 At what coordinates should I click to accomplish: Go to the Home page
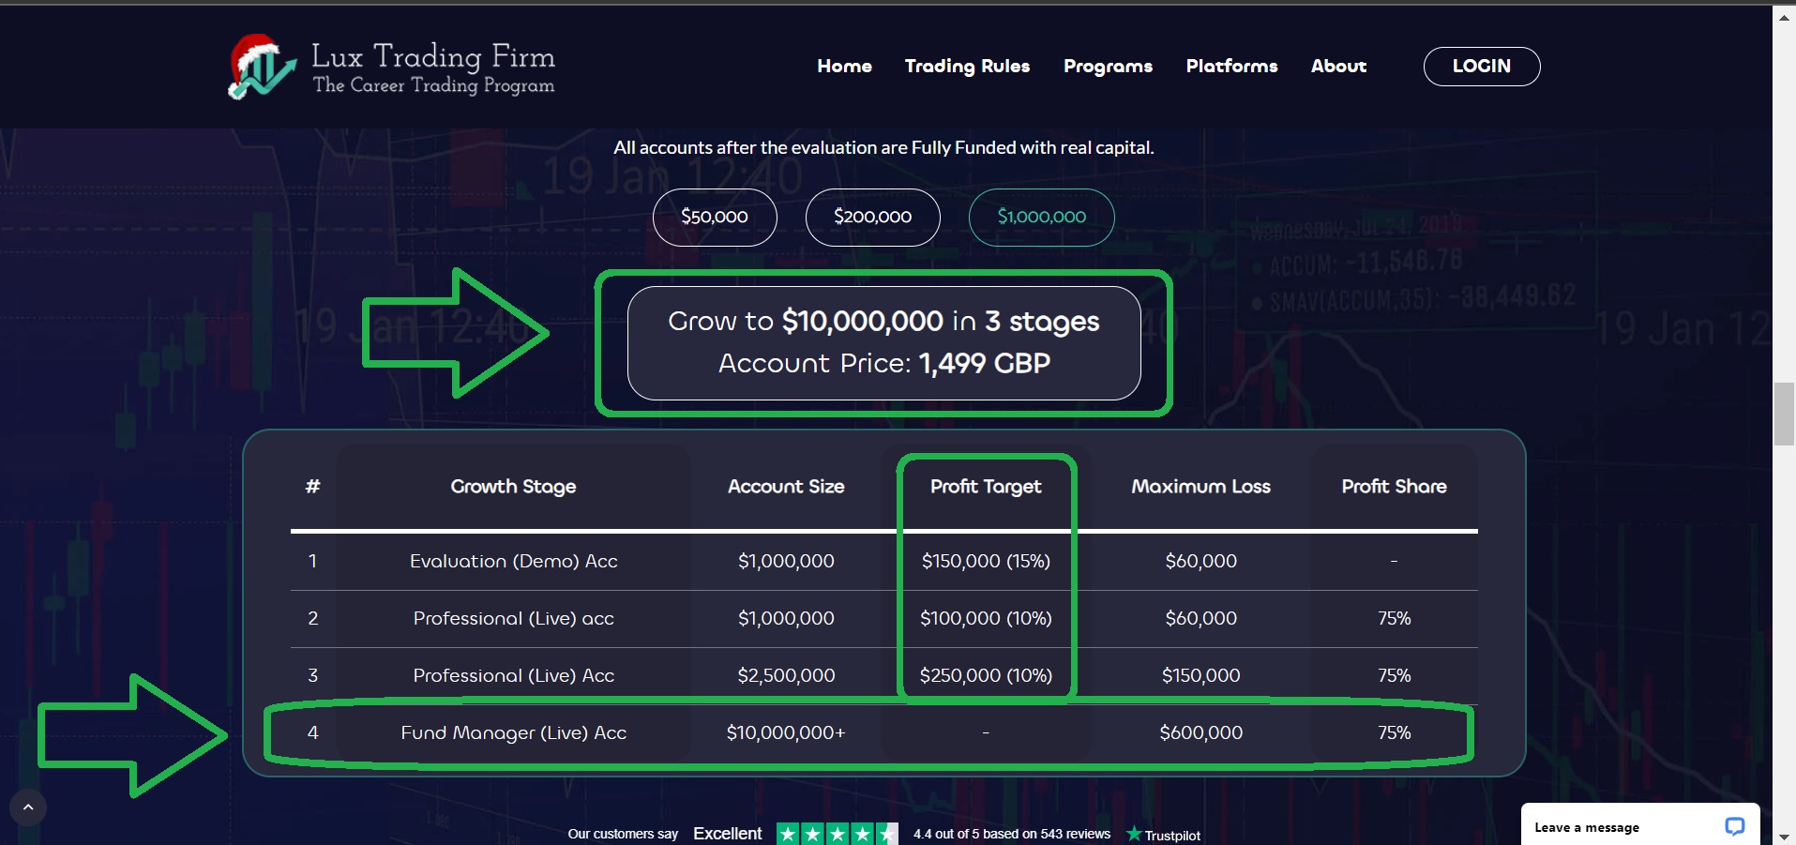pos(844,66)
